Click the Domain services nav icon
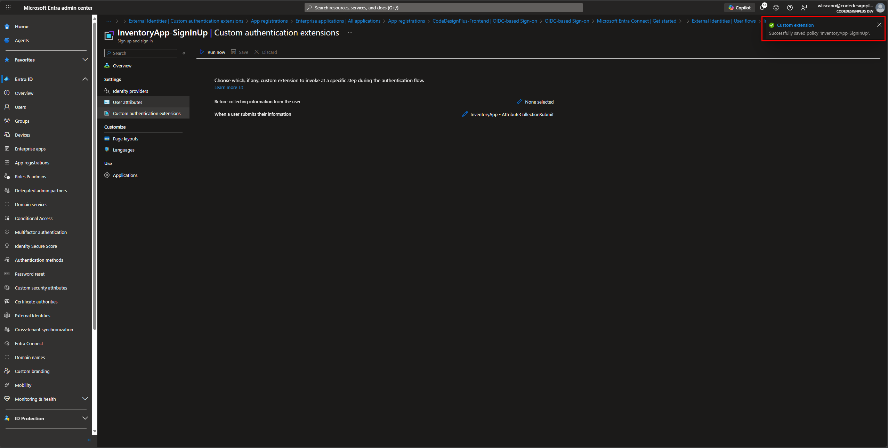This screenshot has height=448, width=888. point(7,204)
